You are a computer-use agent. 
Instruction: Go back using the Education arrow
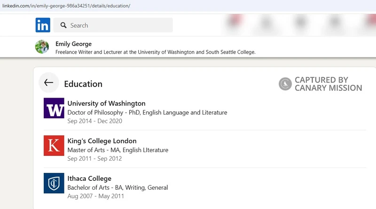[x=49, y=83]
